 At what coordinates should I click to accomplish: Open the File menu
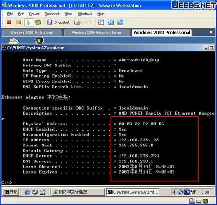point(10,14)
